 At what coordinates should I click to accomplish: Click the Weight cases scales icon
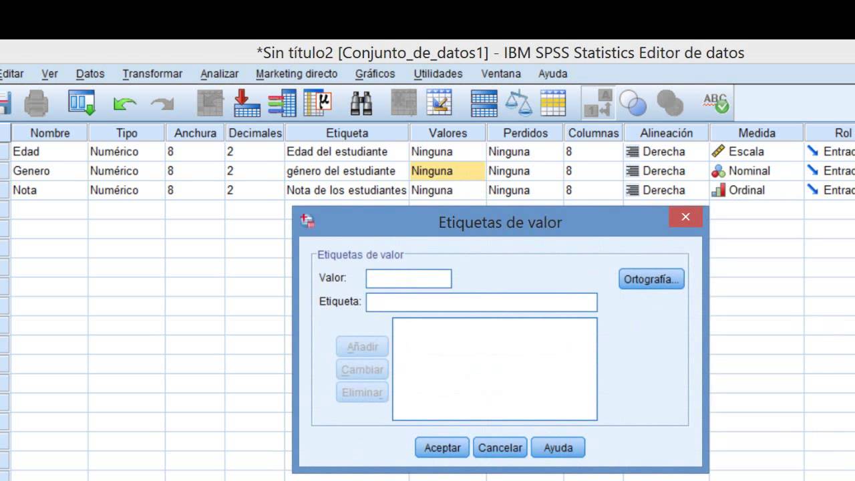point(518,104)
